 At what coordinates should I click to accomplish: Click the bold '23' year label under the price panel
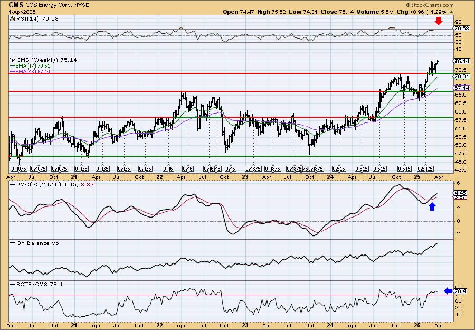point(245,177)
